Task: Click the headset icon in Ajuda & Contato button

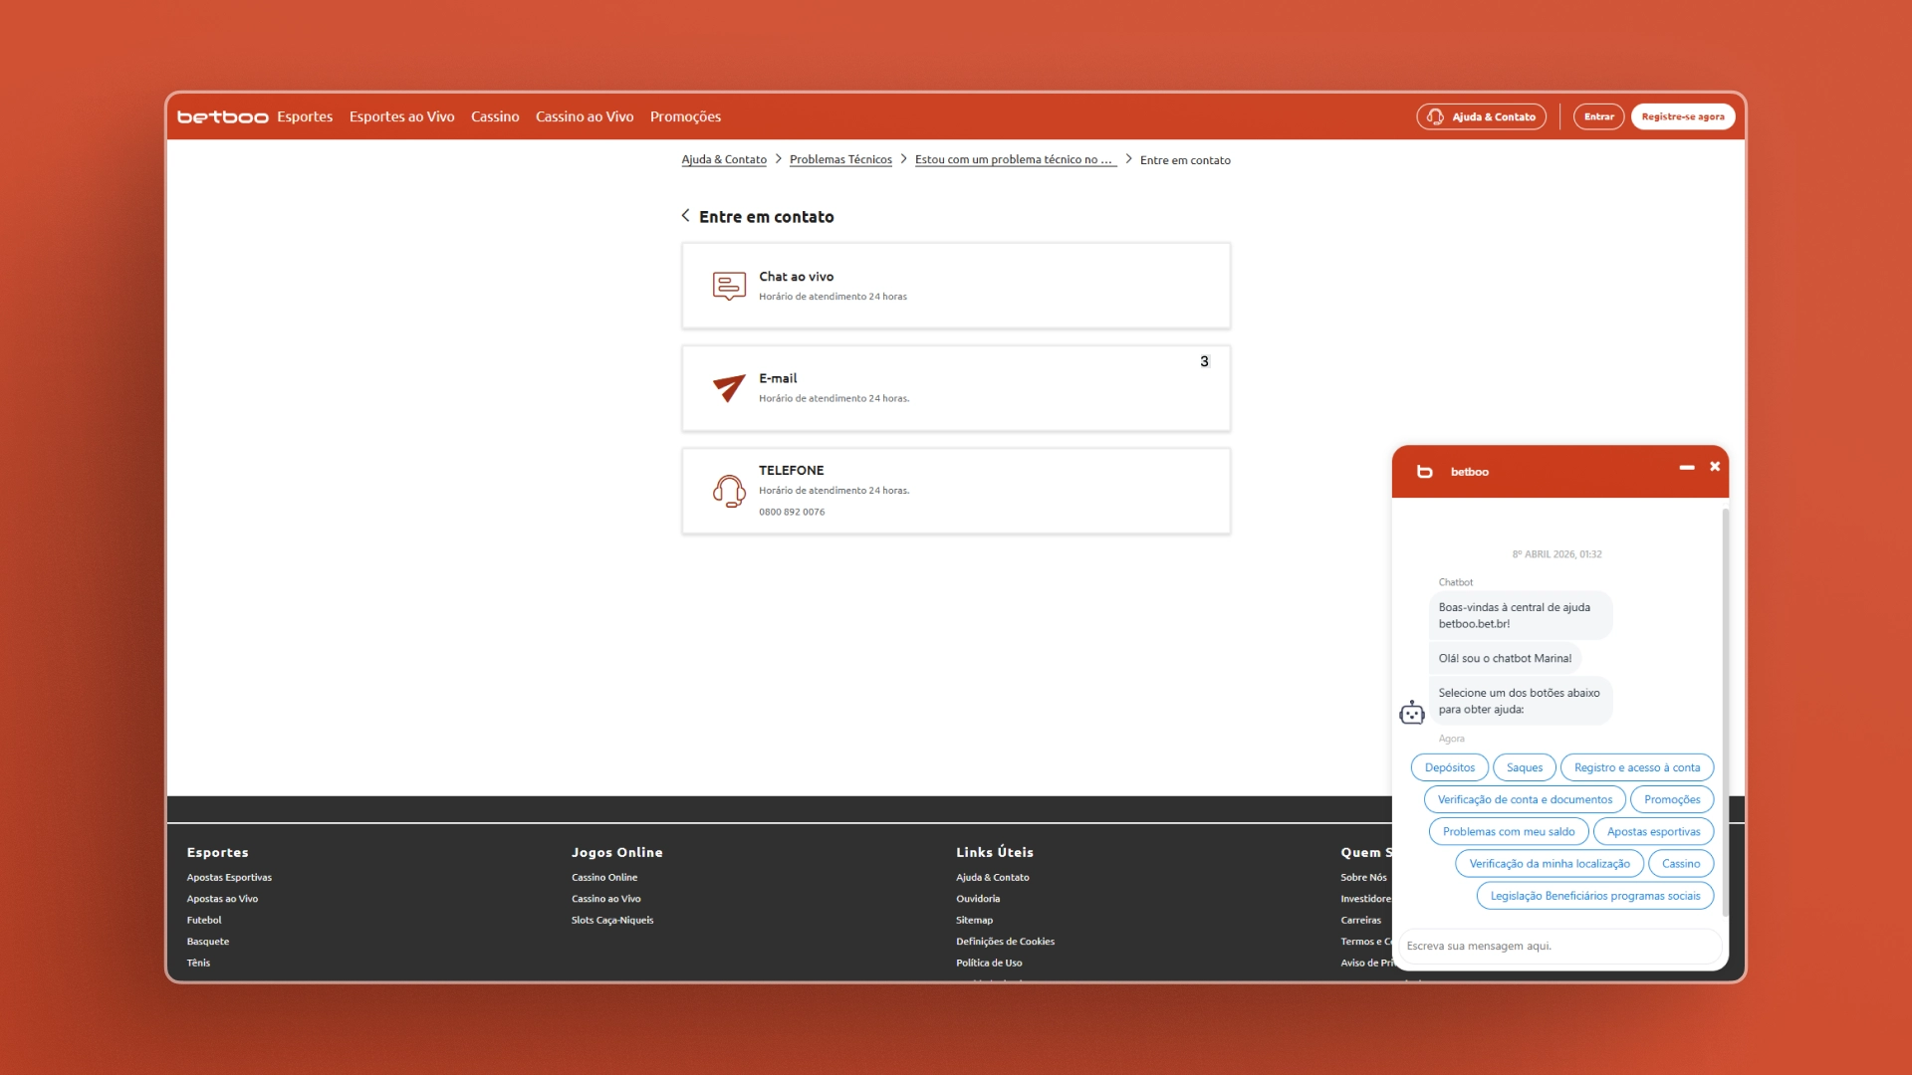Action: pyautogui.click(x=1435, y=116)
